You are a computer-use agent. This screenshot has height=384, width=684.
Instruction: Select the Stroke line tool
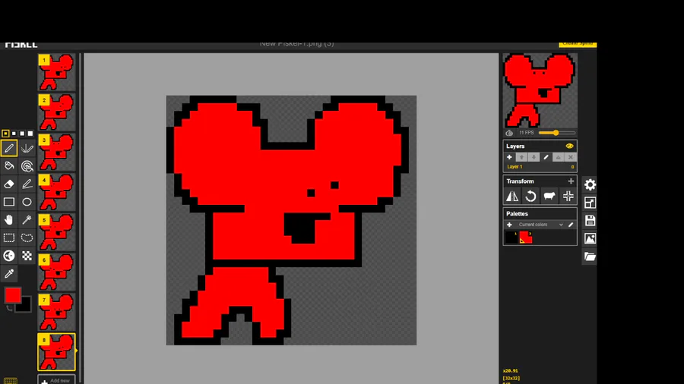[x=27, y=184]
